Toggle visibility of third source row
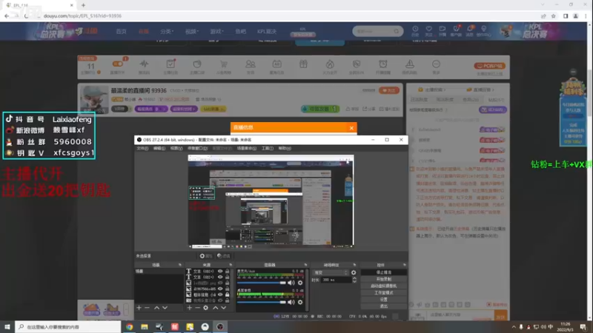This screenshot has height=333, width=593. point(220,283)
